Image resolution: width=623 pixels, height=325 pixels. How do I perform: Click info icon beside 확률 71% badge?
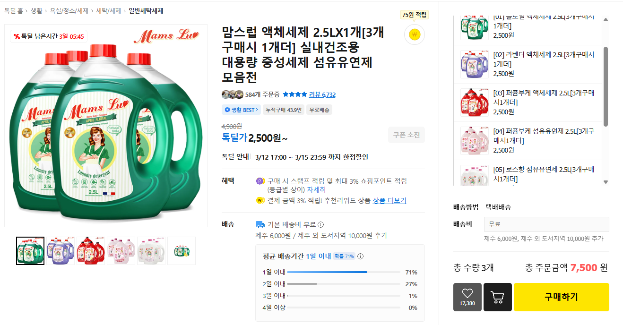coord(360,257)
